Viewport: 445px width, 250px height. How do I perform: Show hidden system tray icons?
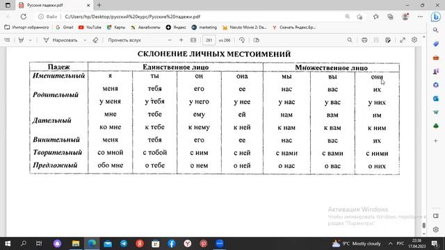click(391, 244)
